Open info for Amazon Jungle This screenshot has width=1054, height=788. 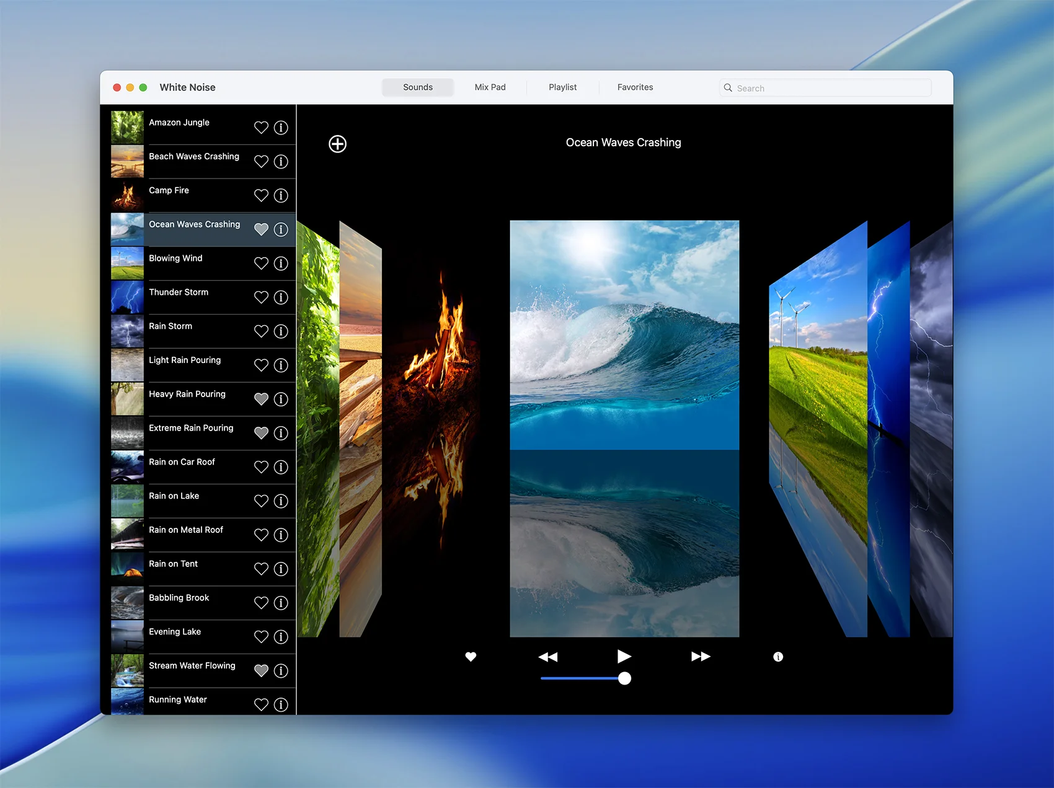(x=281, y=128)
